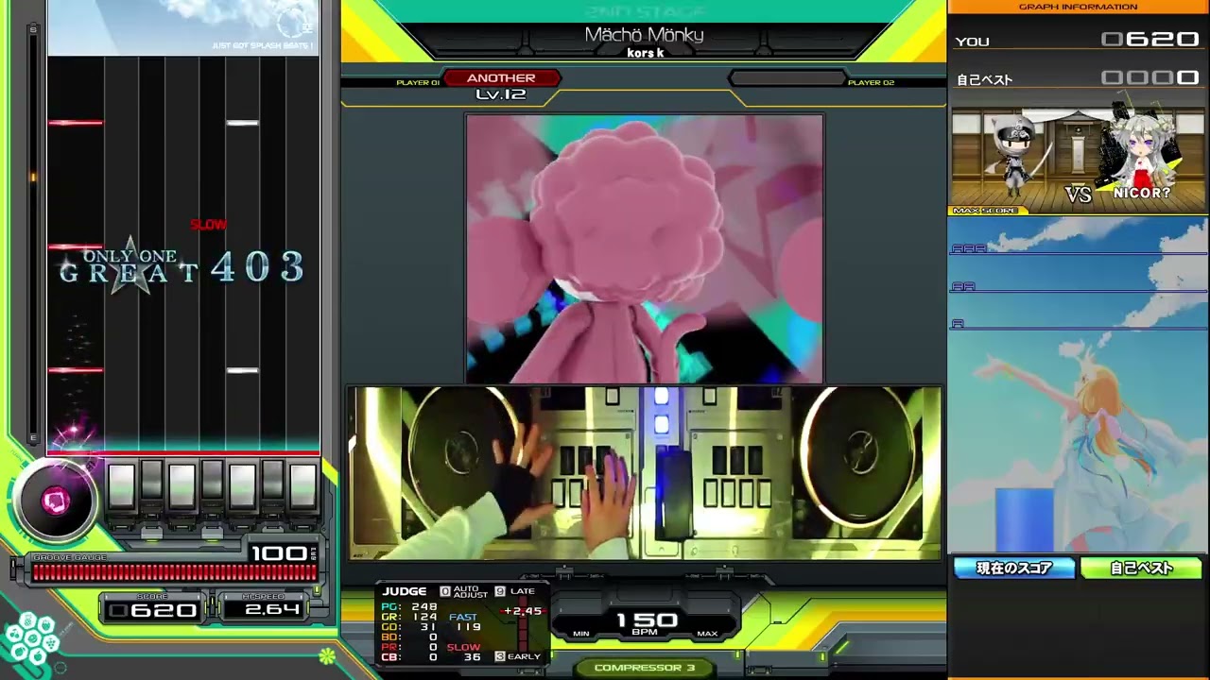Image resolution: width=1210 pixels, height=680 pixels.
Task: Click the small green flower icon
Action: click(326, 654)
